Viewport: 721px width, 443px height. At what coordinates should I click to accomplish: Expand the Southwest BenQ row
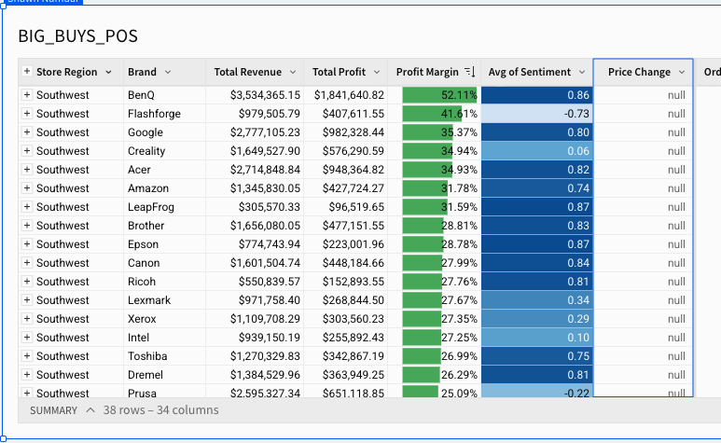27,95
